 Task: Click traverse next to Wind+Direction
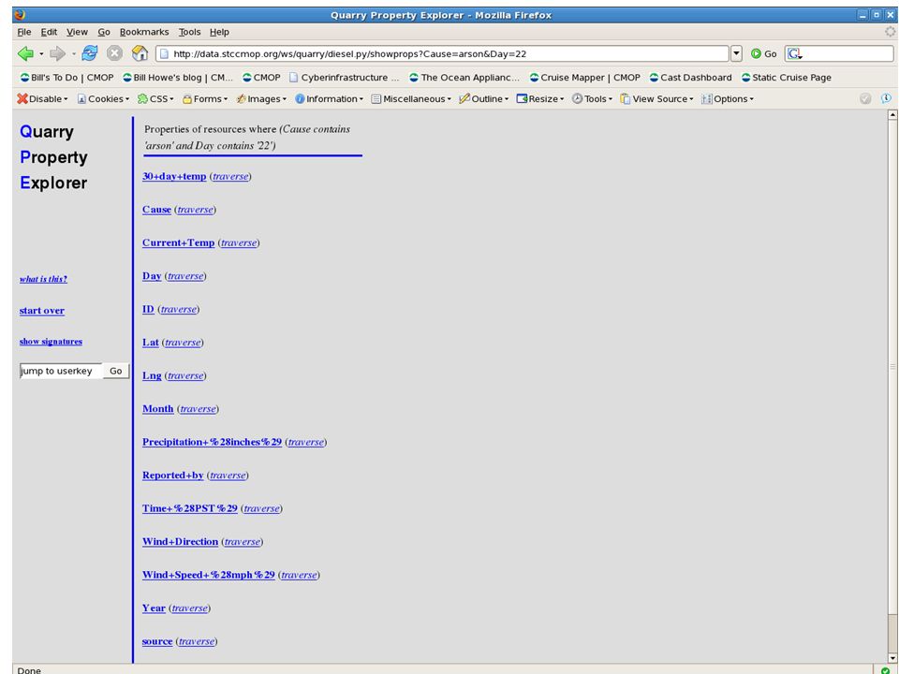click(x=242, y=542)
